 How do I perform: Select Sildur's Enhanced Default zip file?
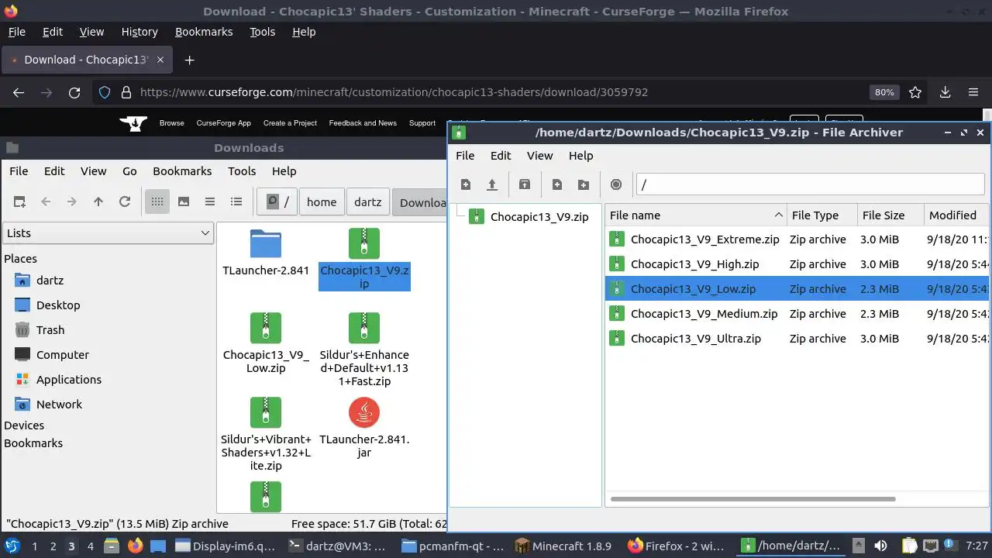click(x=364, y=350)
